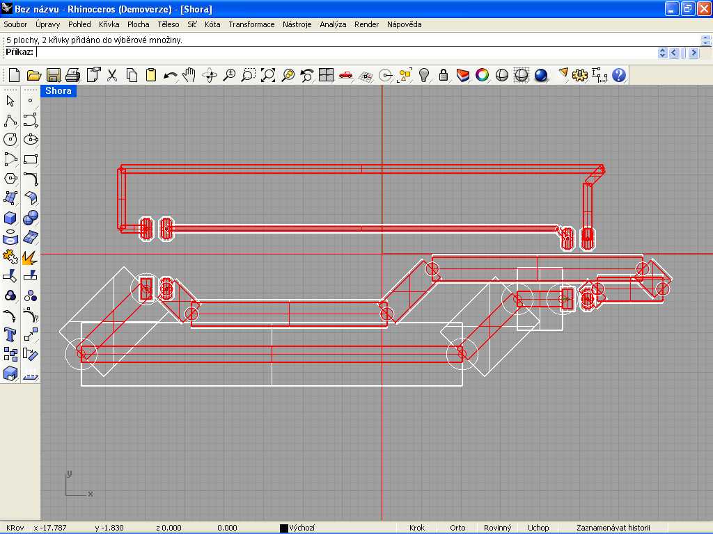This screenshot has height=534, width=713.
Task: Choose the Text object tool
Action: tap(10, 334)
